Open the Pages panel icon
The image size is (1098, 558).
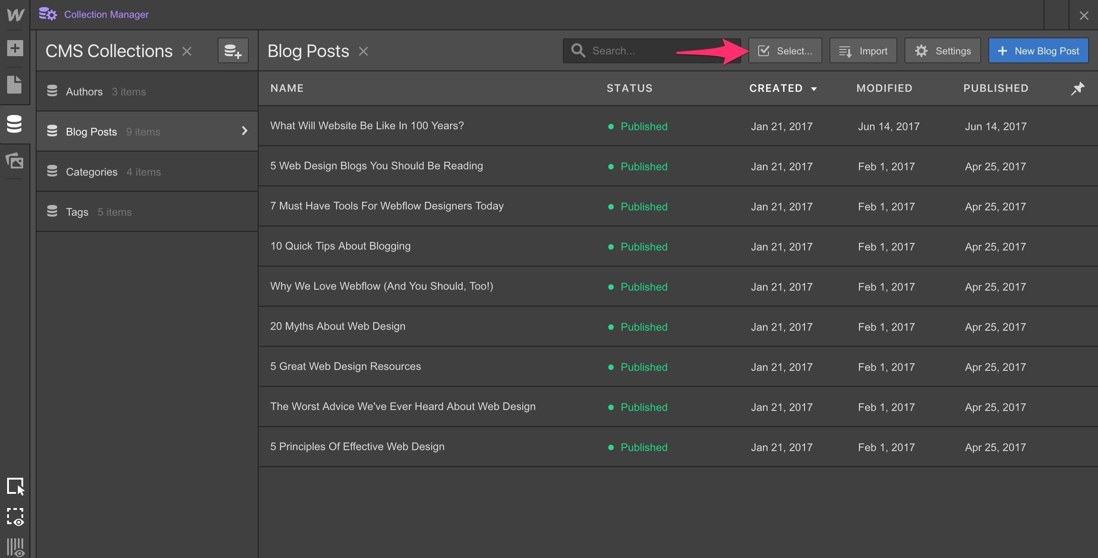click(x=15, y=85)
